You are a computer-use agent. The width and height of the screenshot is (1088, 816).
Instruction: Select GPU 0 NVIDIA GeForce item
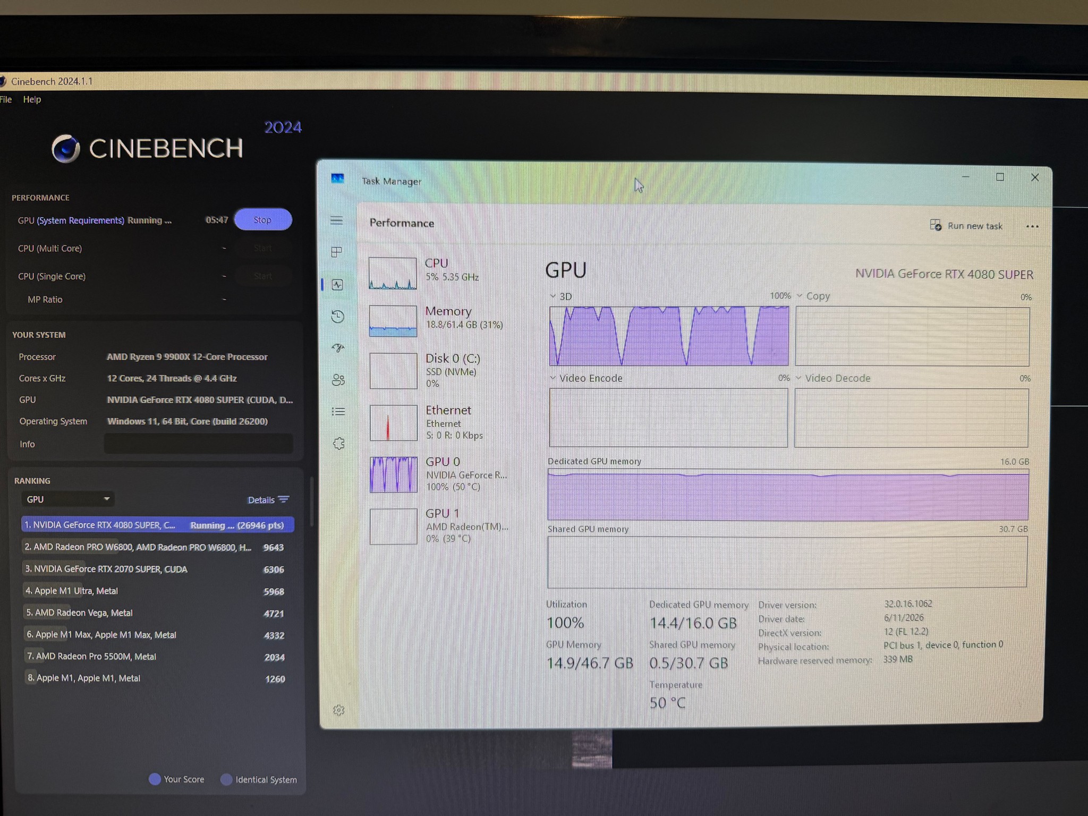tap(441, 474)
